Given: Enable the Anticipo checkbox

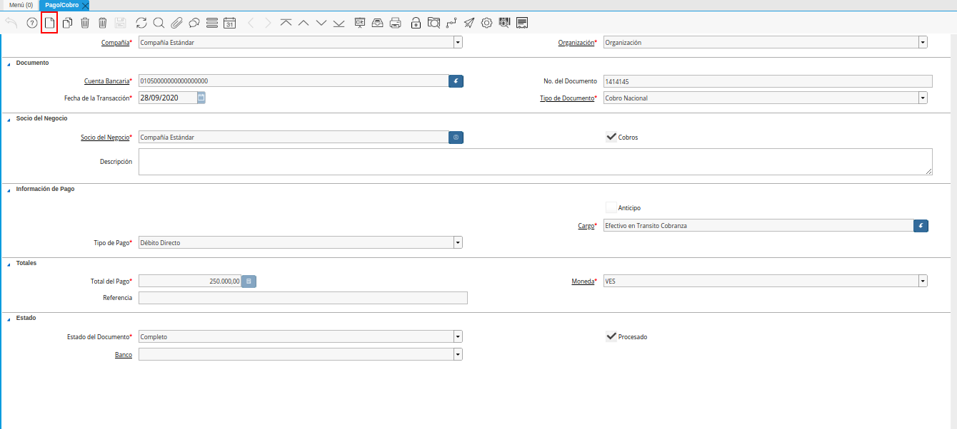Looking at the screenshot, I should point(611,207).
